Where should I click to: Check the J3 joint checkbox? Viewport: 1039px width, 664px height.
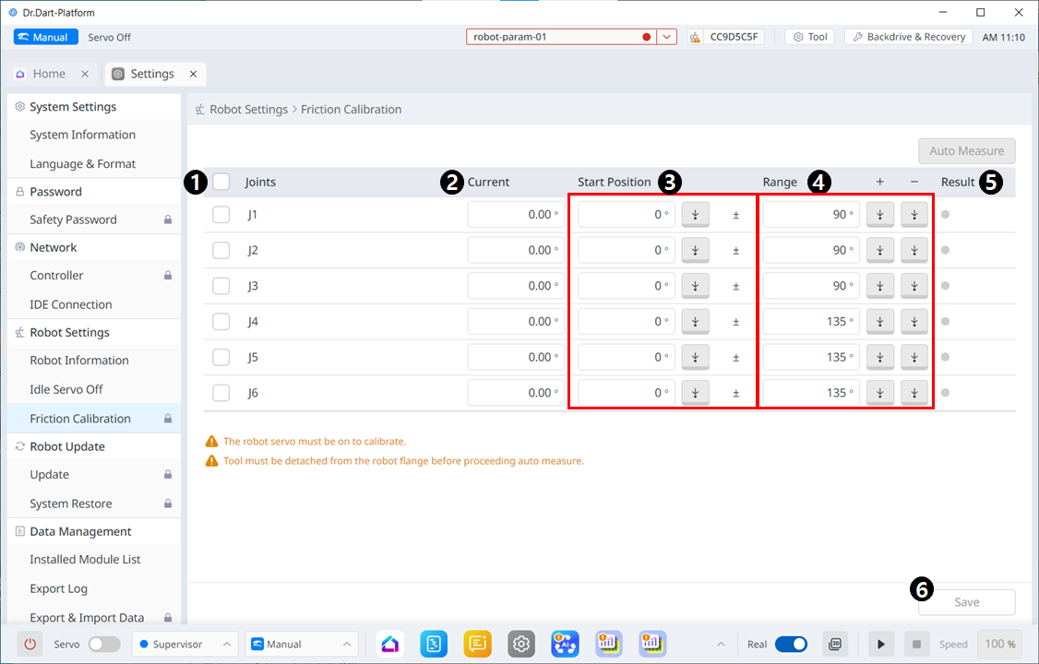pyautogui.click(x=221, y=286)
